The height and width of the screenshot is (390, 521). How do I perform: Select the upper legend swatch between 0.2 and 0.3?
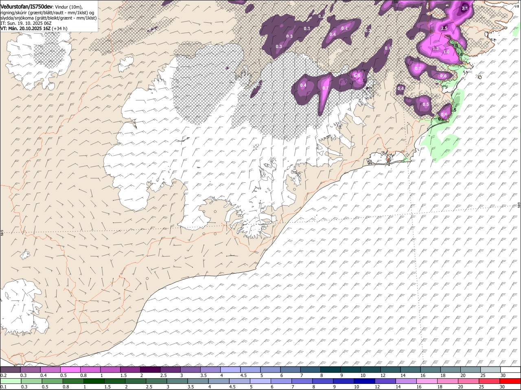(10, 370)
